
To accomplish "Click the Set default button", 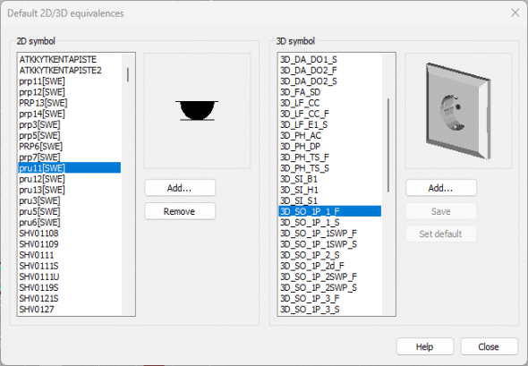I will [441, 234].
